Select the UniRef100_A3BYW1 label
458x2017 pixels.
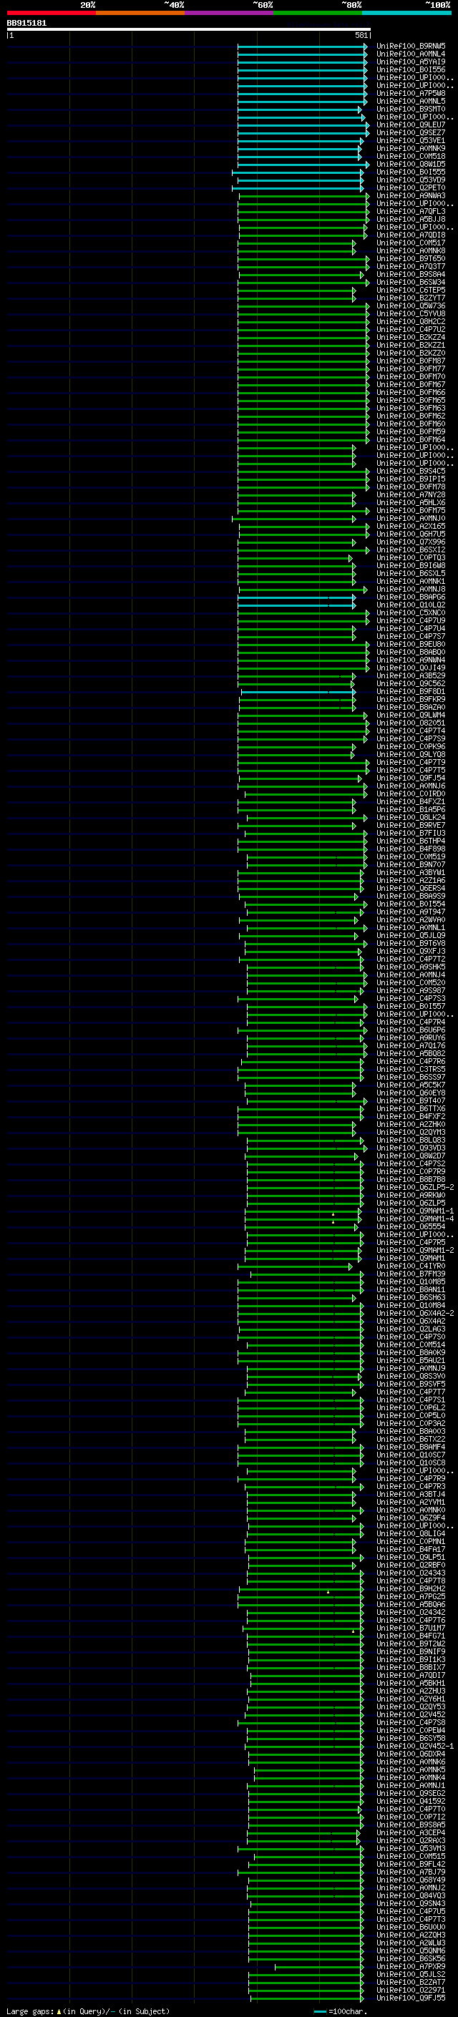pyautogui.click(x=411, y=872)
